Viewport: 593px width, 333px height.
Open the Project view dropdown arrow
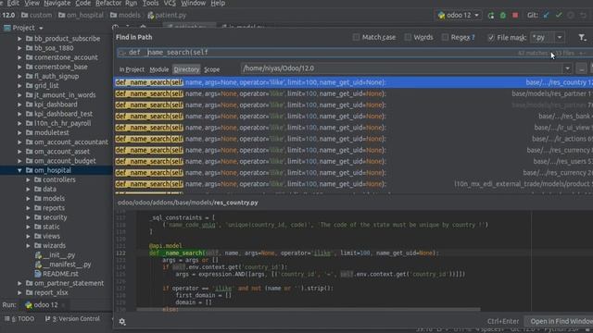pos(41,29)
